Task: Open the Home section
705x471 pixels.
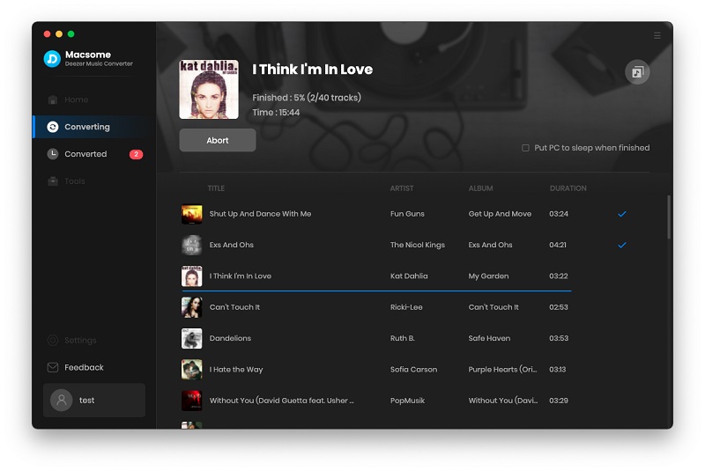Action: (x=76, y=99)
